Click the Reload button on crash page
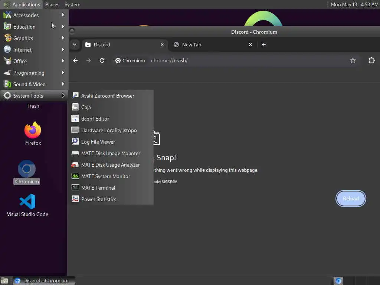 point(351,199)
